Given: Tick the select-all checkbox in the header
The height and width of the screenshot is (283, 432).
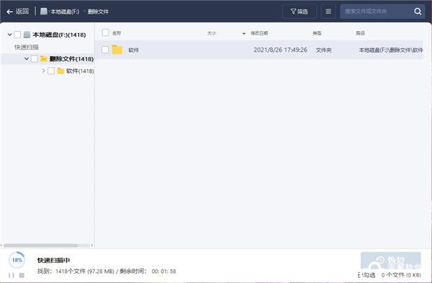Looking at the screenshot, I should 106,32.
